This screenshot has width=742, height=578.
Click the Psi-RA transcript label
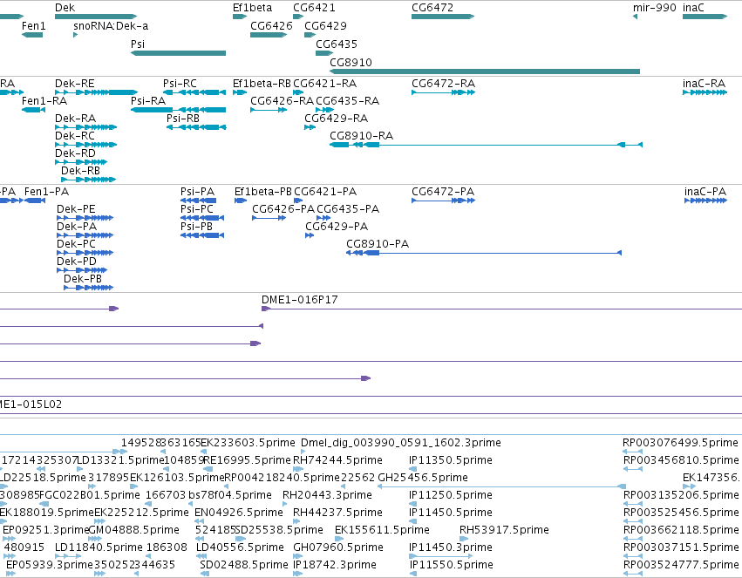(x=148, y=101)
